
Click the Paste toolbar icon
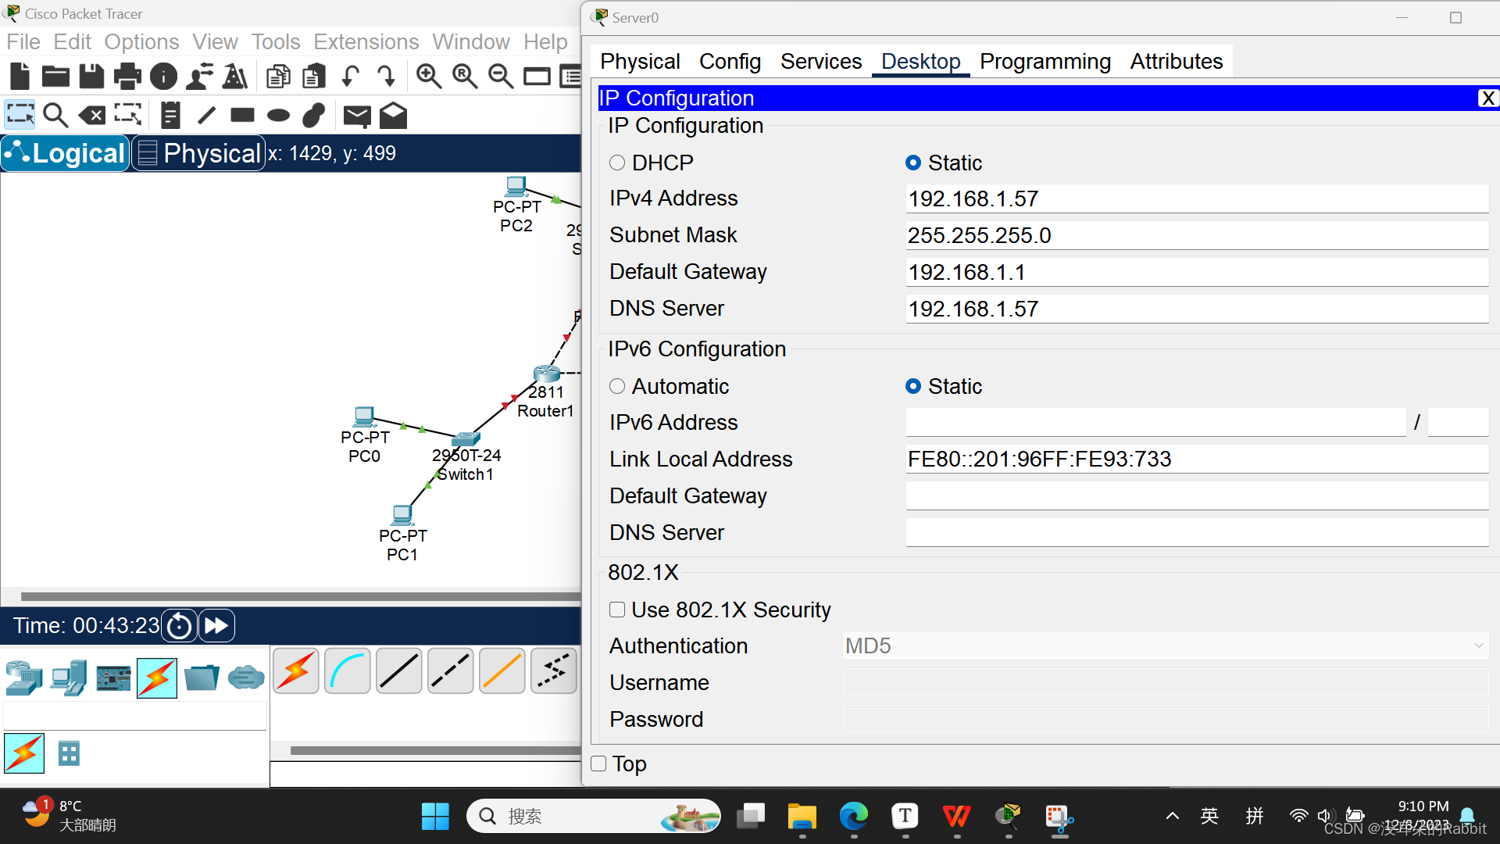(x=314, y=76)
